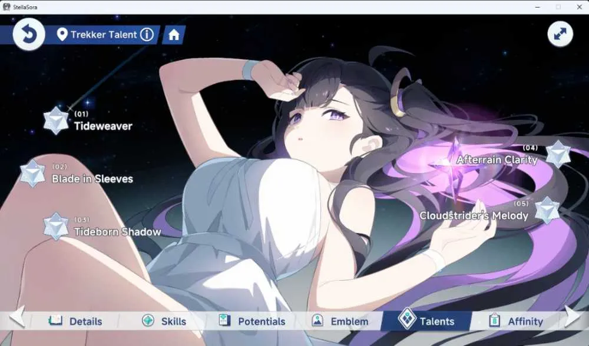Viewport: 589px width, 346px height.
Task: Click the Afterrain Clarity talent name
Action: click(x=497, y=160)
